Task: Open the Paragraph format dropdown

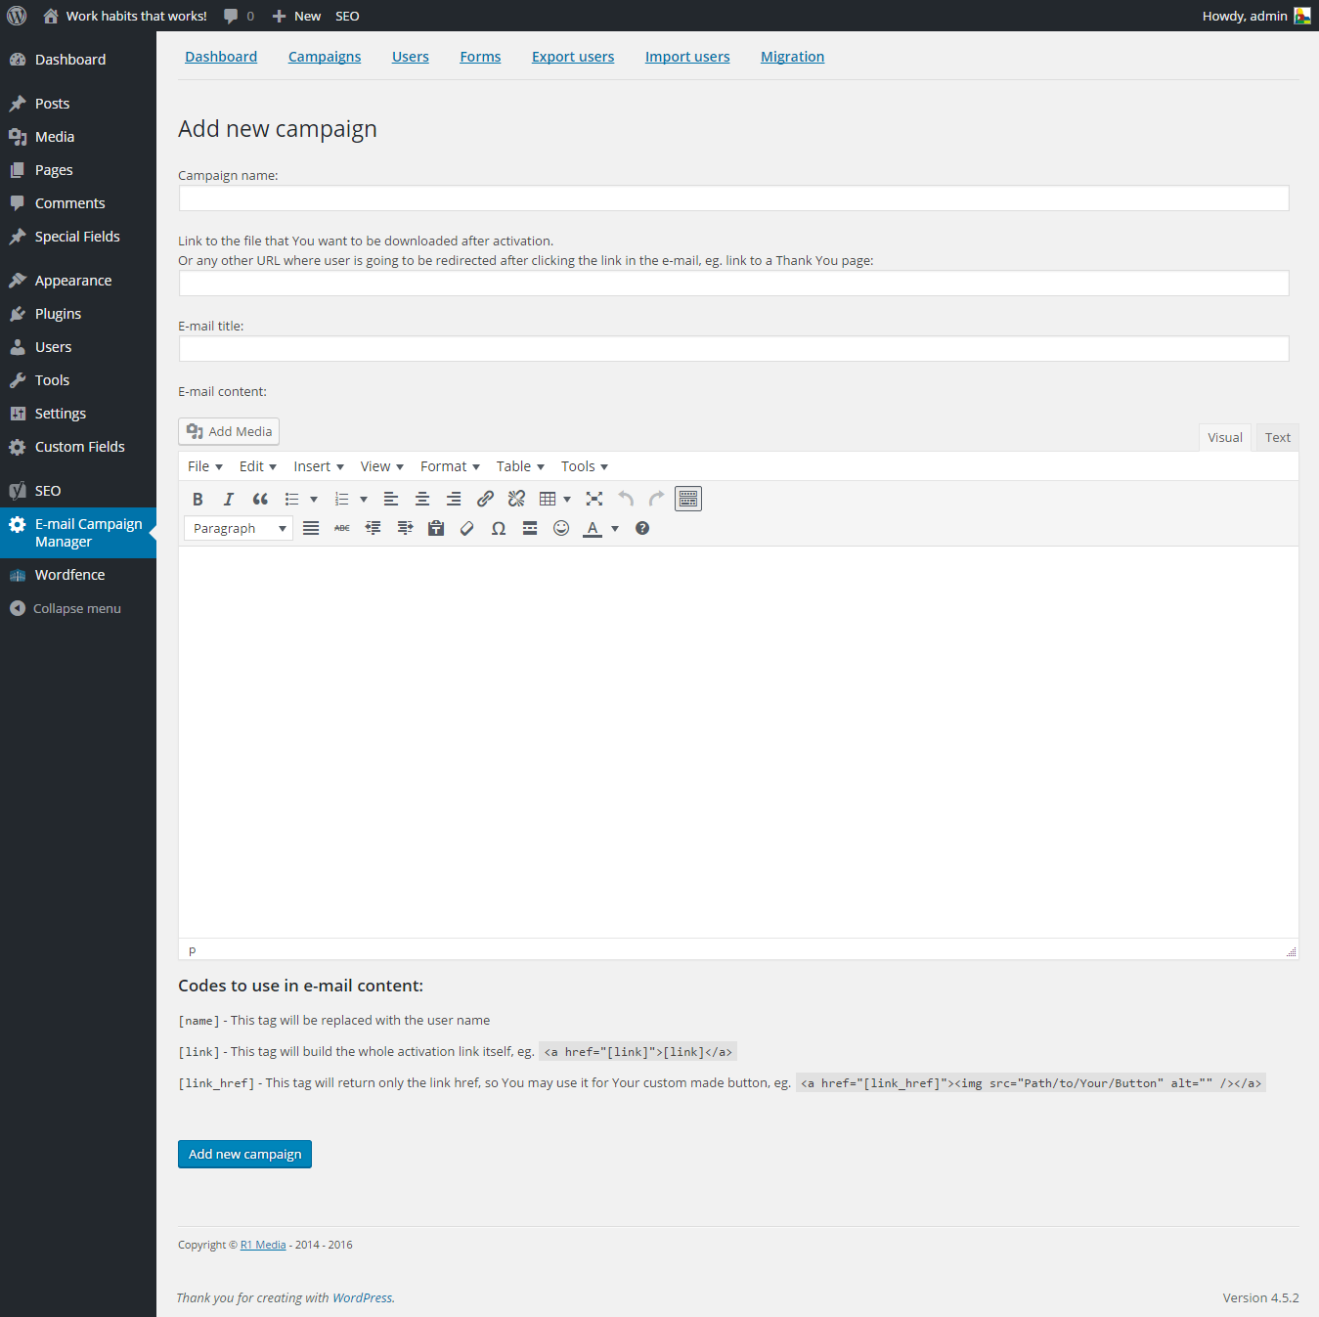Action: tap(239, 528)
